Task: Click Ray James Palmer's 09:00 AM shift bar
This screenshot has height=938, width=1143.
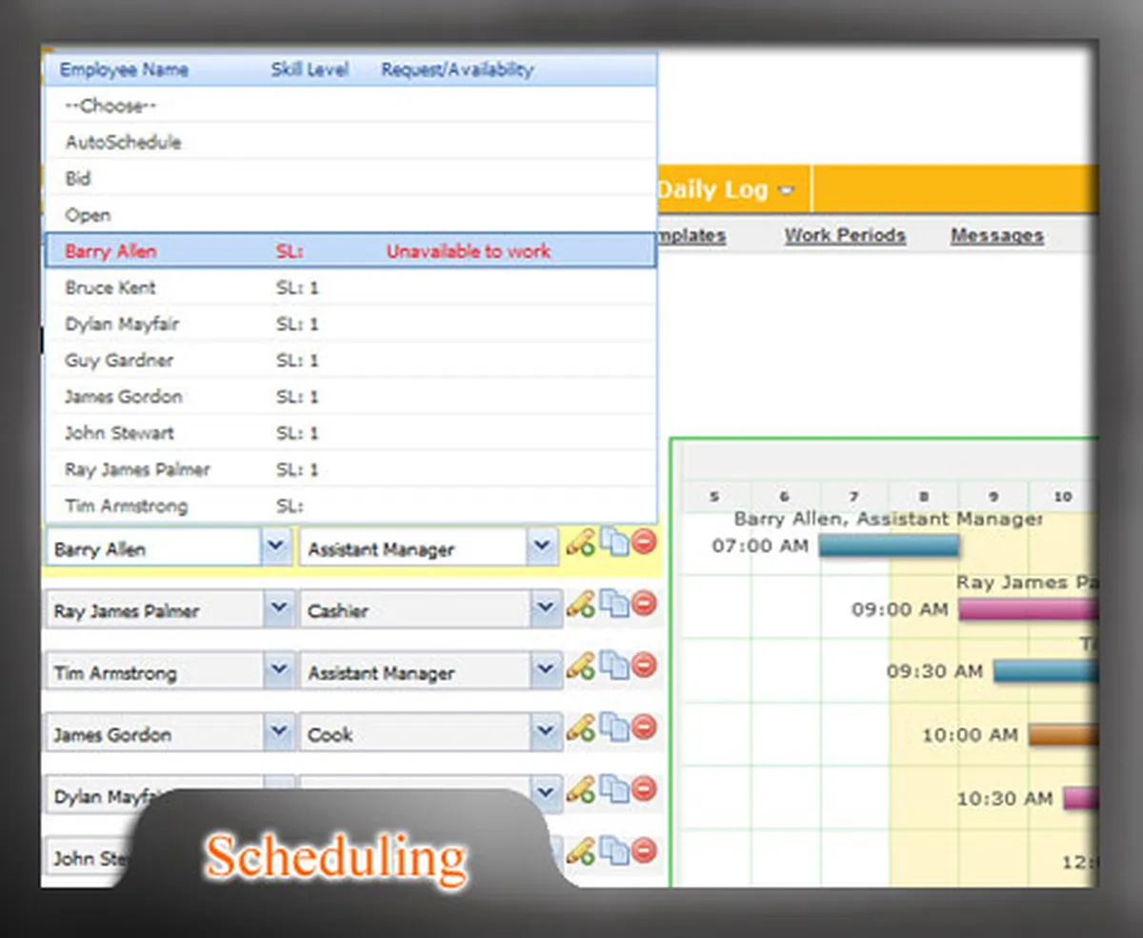Action: point(1028,609)
